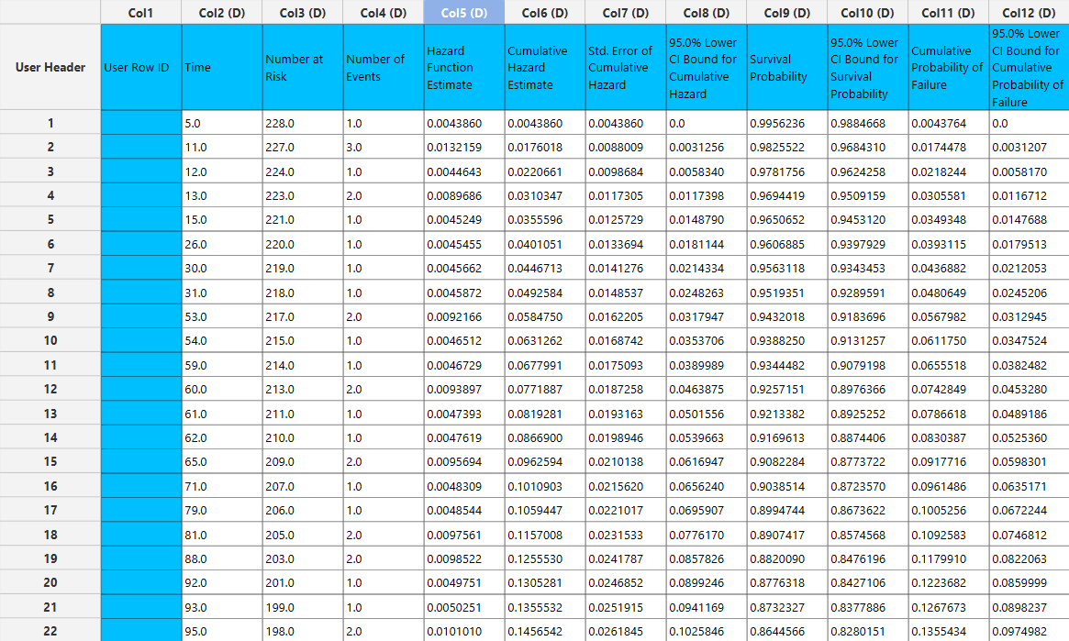Click survival probability 0.9606885
Image resolution: width=1069 pixels, height=641 pixels.
click(x=786, y=244)
